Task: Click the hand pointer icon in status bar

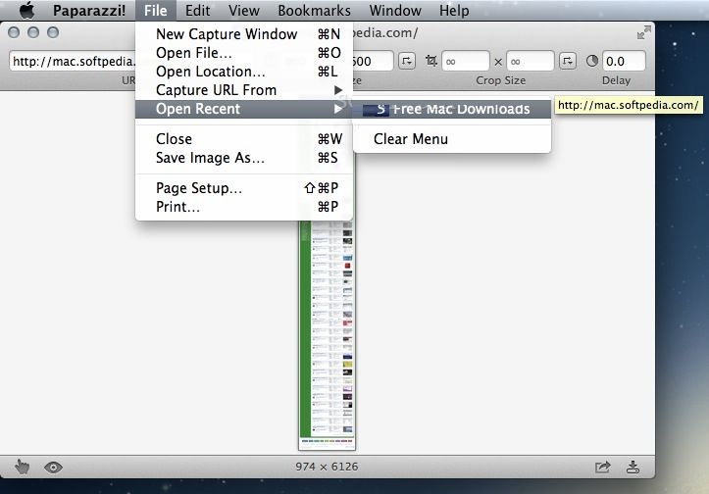Action: pyautogui.click(x=23, y=467)
